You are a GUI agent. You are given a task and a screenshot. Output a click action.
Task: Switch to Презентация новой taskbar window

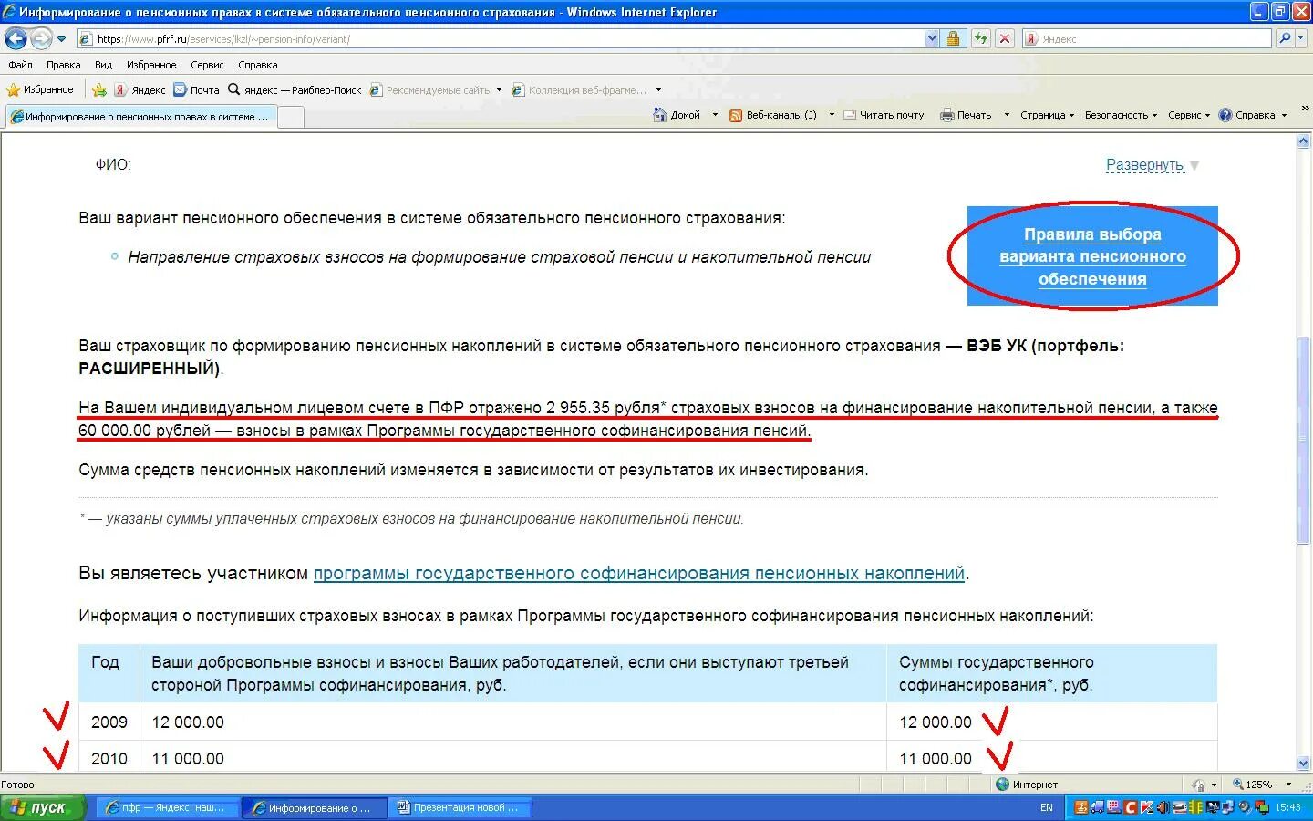459,807
